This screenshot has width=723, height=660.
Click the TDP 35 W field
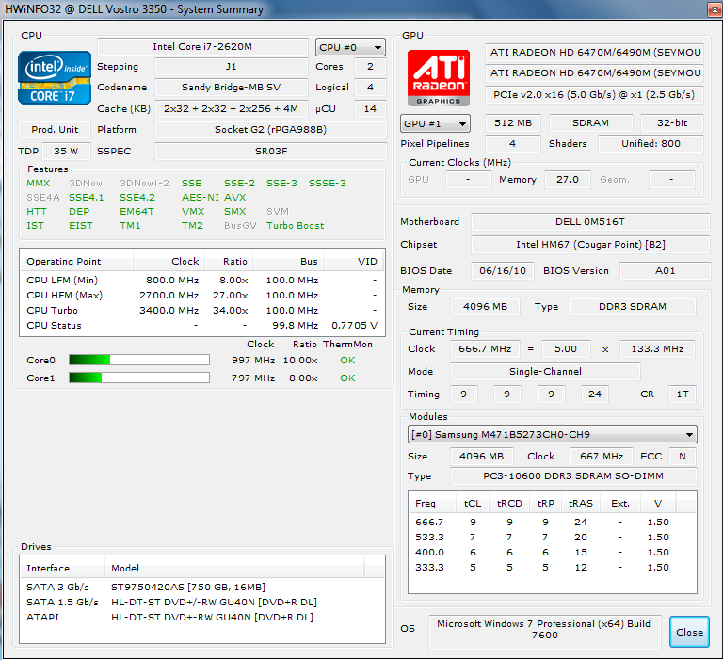tap(66, 152)
